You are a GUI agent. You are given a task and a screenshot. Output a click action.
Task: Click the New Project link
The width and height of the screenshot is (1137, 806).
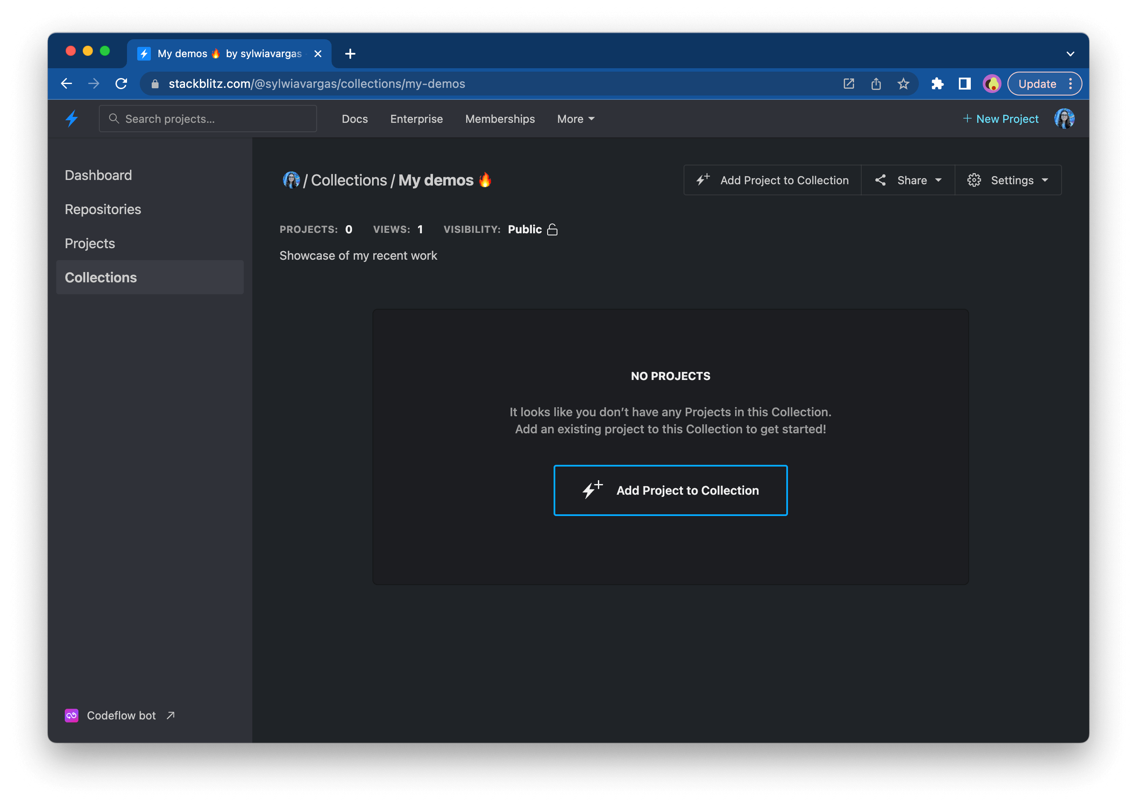(x=1001, y=119)
